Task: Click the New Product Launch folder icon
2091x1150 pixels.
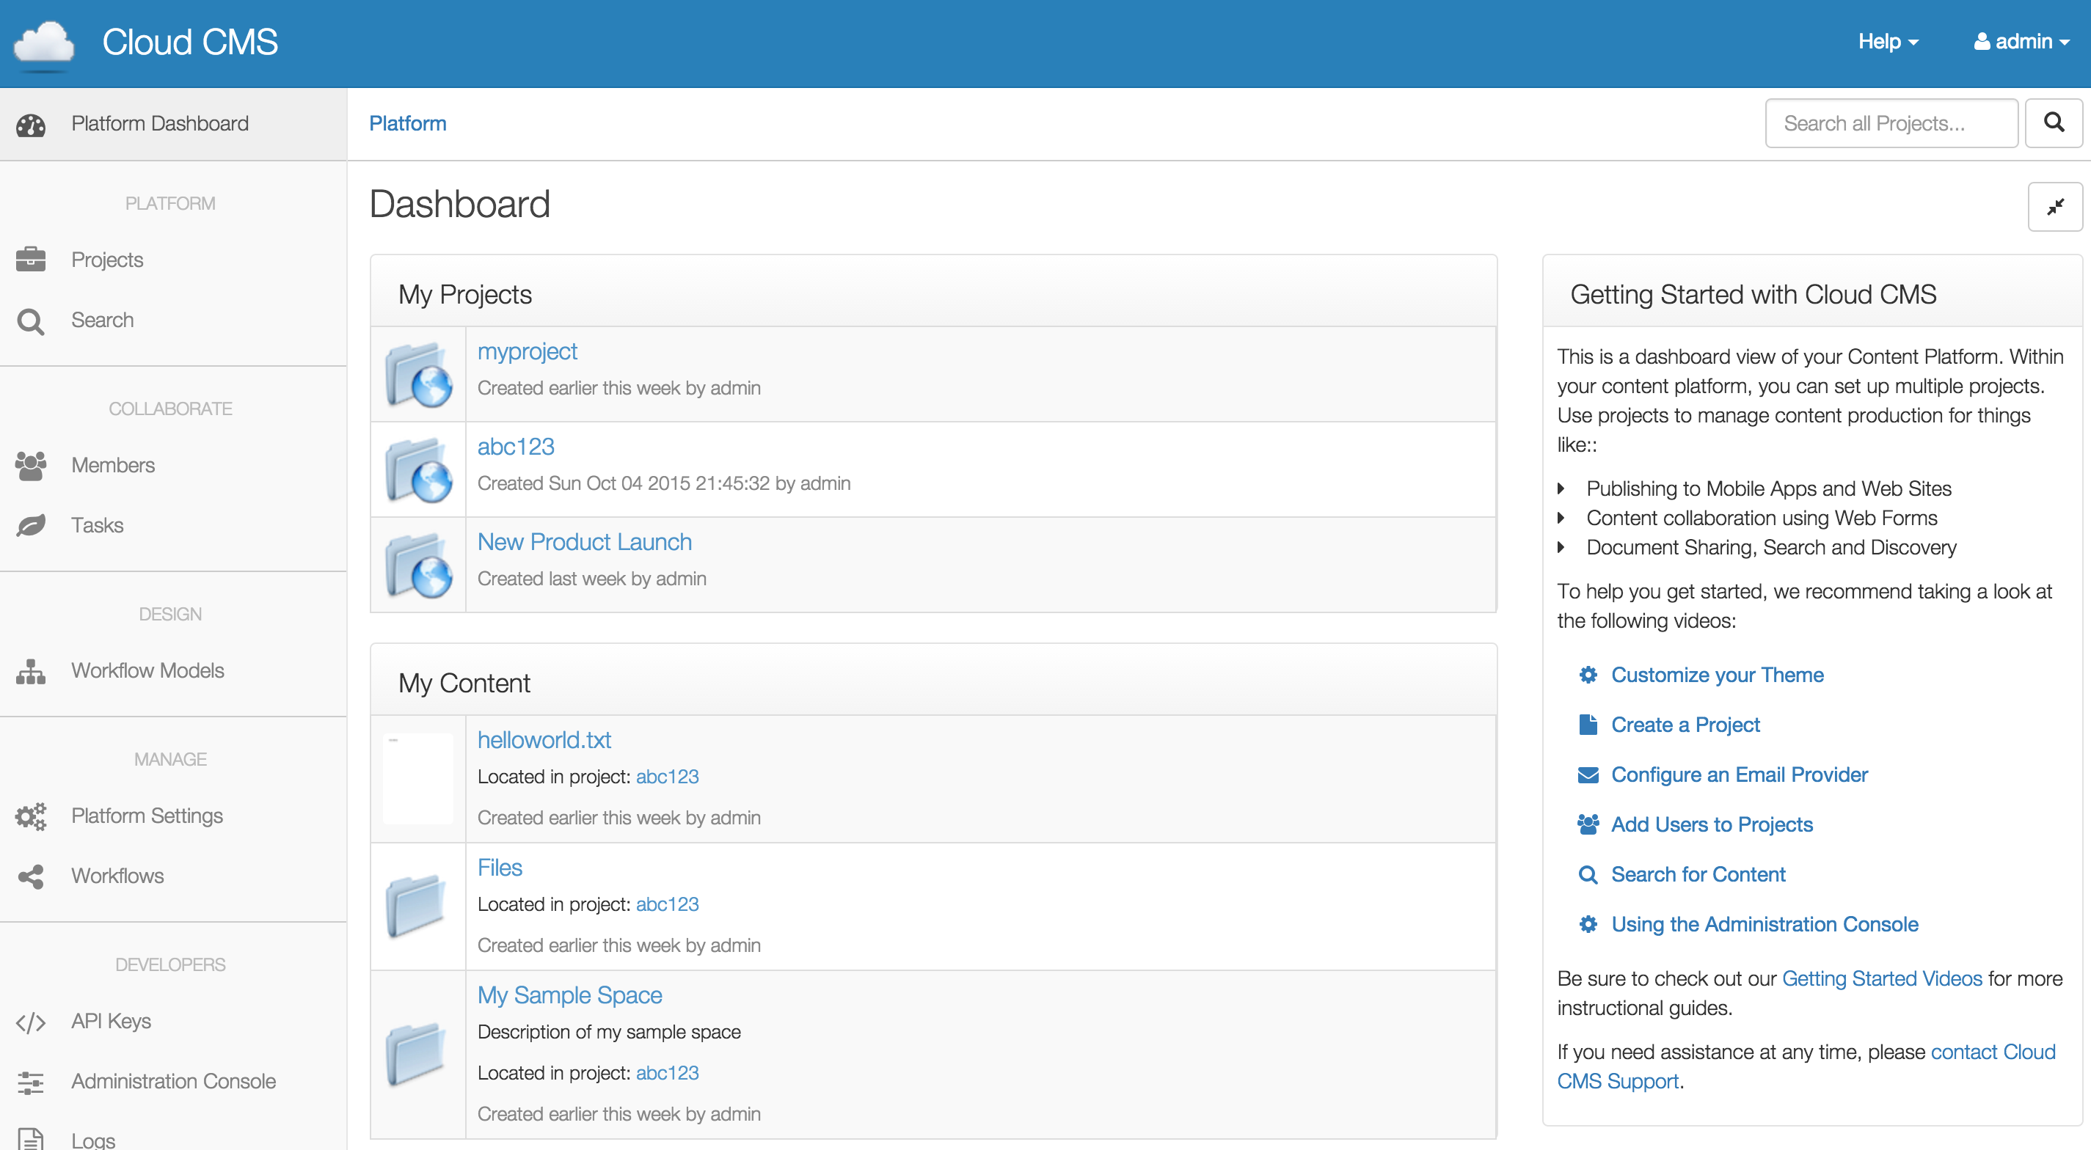Action: 418,565
